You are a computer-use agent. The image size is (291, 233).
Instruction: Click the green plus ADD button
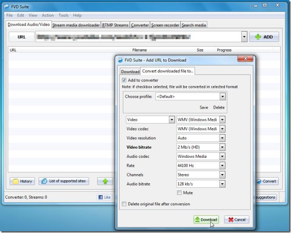[x=264, y=37]
